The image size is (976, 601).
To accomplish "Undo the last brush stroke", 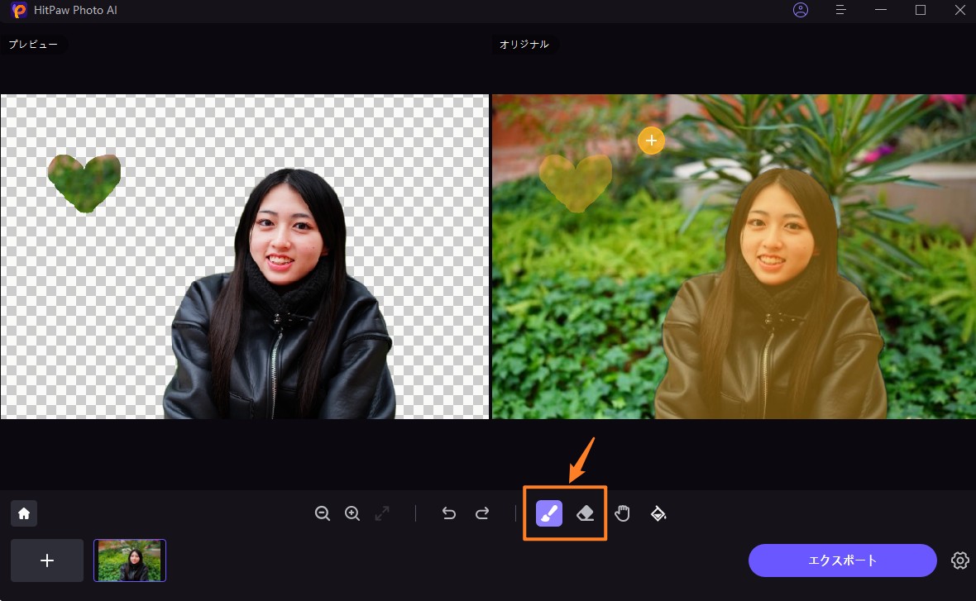I will pos(448,513).
